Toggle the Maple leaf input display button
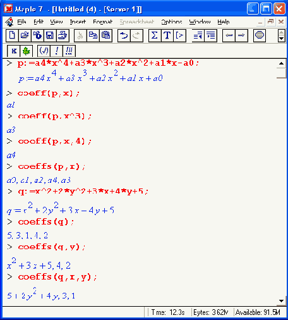The height and width of the screenshot is (320, 288). coord(27,51)
